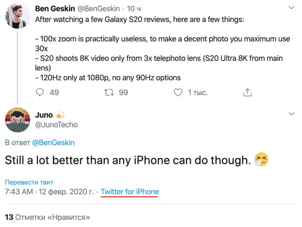Click the 1 тыс. likes count
Image resolution: width=302 pixels, height=227 pixels.
coord(198,92)
